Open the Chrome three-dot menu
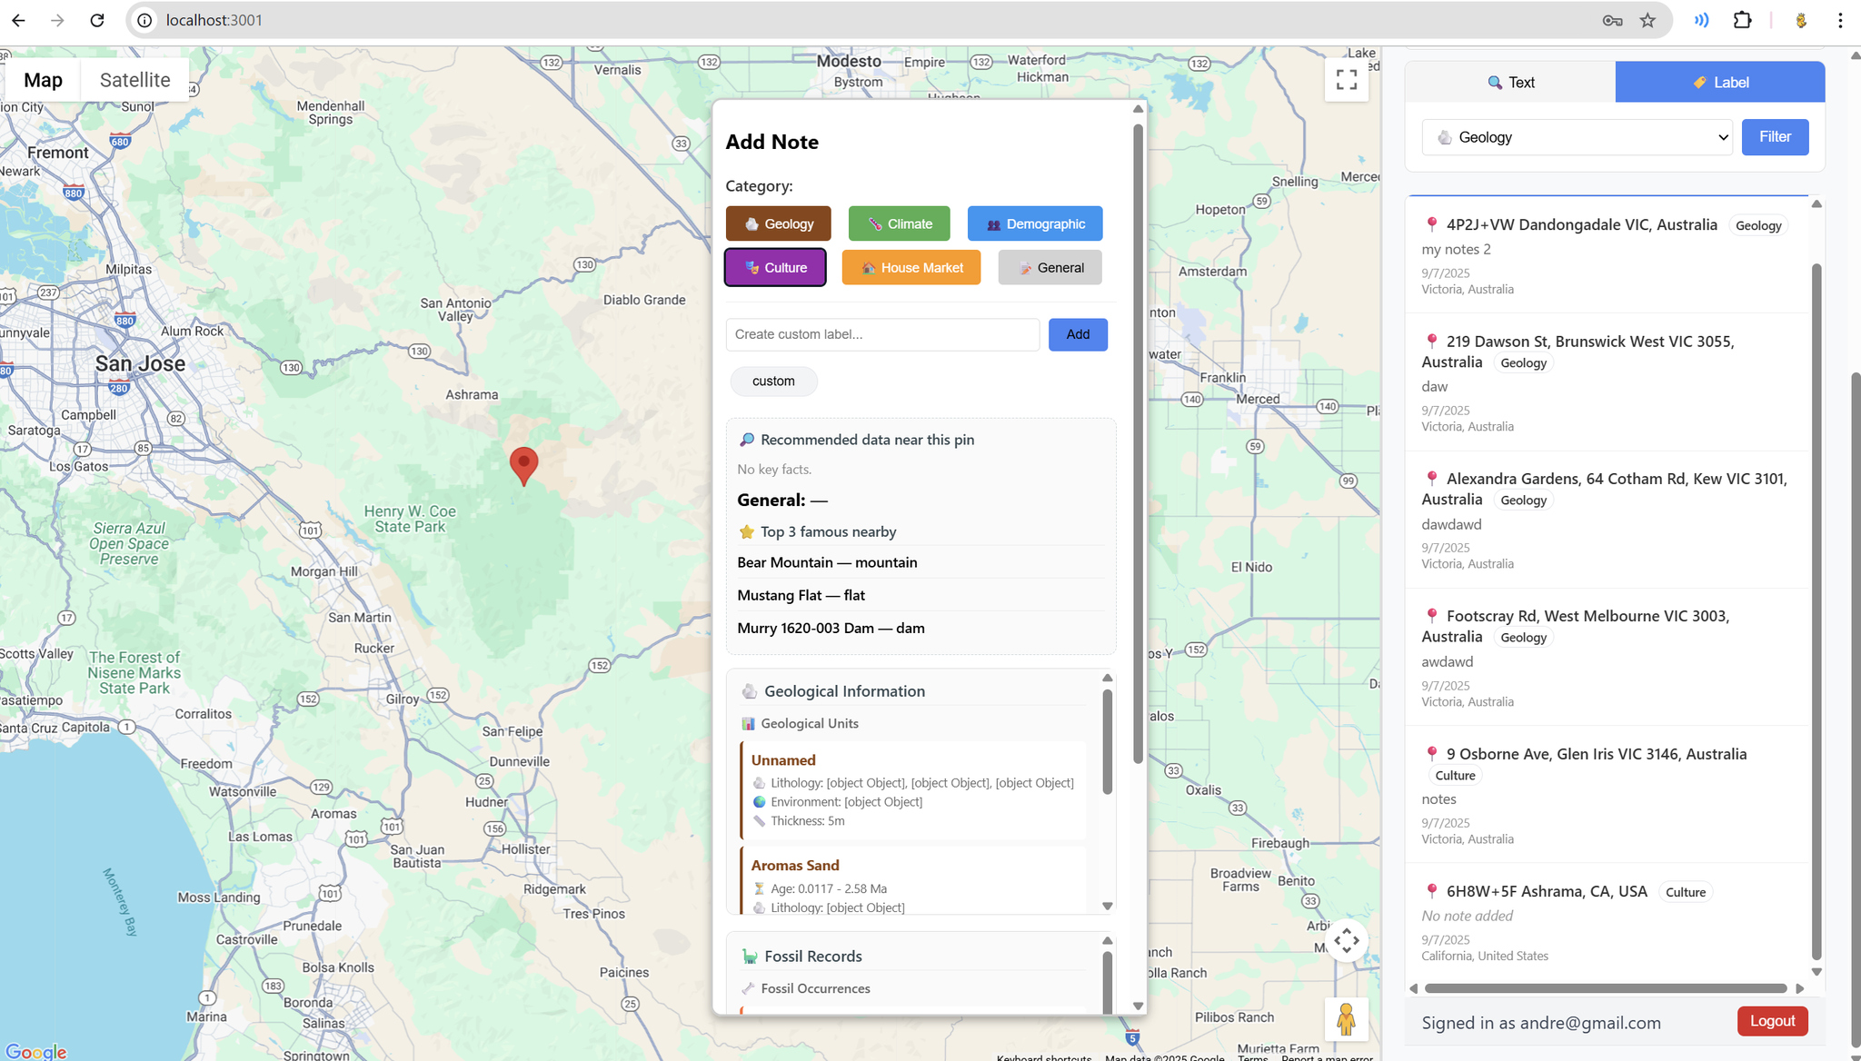 coord(1840,20)
